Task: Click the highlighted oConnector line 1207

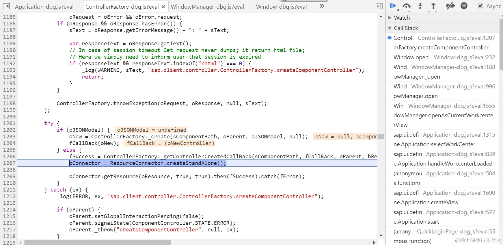Action: [197, 163]
